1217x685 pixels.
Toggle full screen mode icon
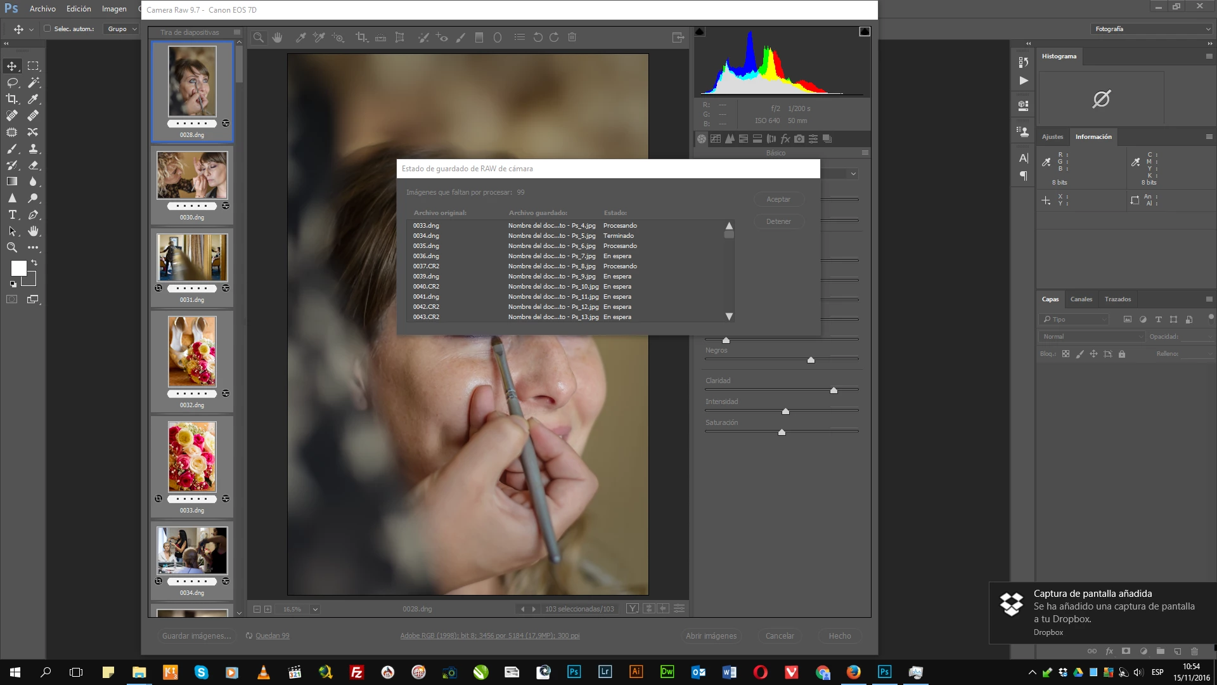click(678, 37)
